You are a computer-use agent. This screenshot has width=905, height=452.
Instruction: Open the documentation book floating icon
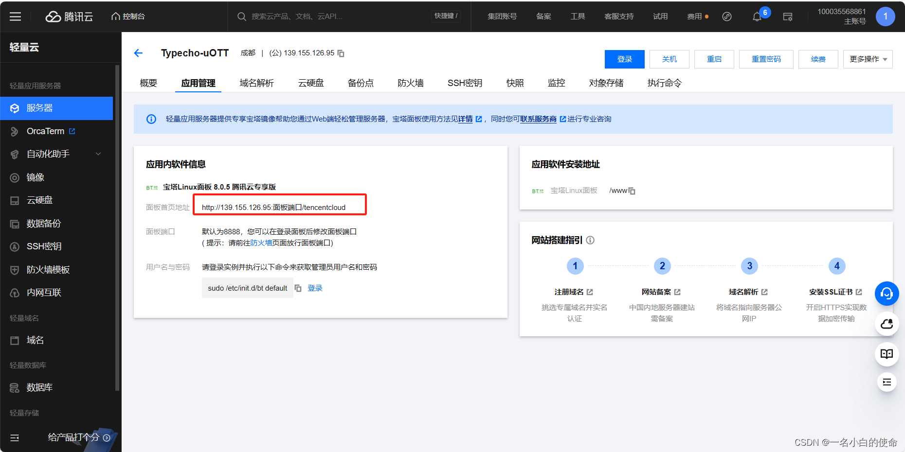[887, 354]
